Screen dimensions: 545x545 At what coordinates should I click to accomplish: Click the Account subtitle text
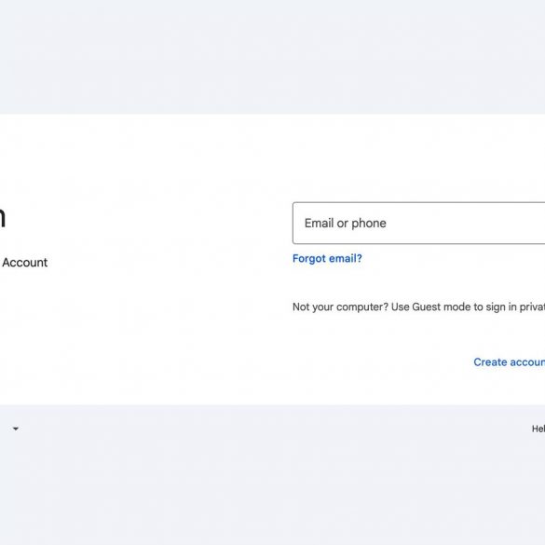(x=24, y=263)
